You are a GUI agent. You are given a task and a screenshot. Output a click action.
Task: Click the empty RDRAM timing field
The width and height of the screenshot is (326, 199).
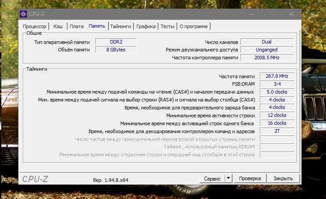coord(277,147)
